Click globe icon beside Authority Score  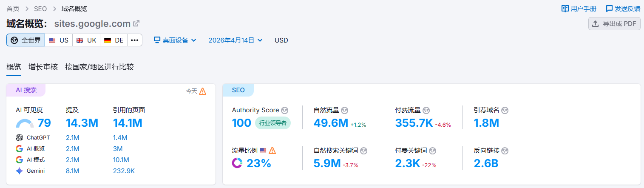[285, 110]
